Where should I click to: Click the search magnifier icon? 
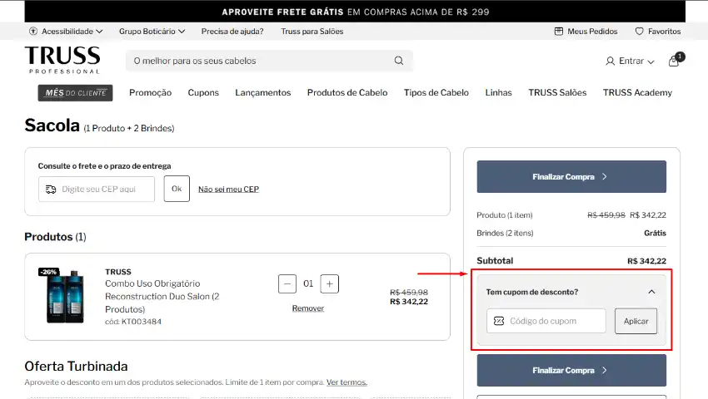tap(399, 61)
